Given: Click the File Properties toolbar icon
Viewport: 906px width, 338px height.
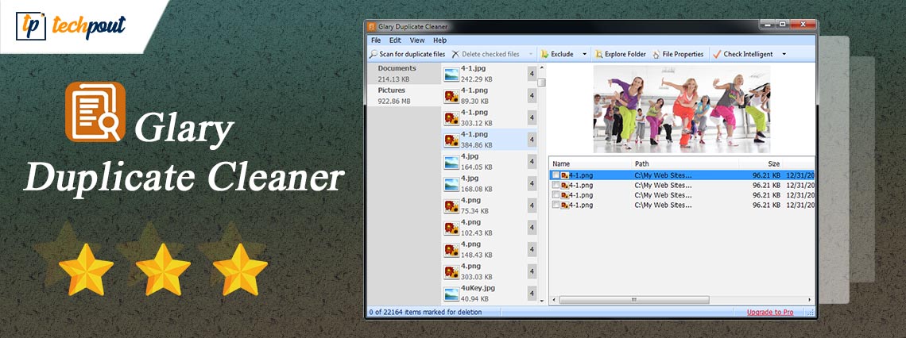Looking at the screenshot, I should (656, 55).
